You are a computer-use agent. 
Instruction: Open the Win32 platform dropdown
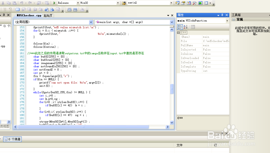click(118, 3)
